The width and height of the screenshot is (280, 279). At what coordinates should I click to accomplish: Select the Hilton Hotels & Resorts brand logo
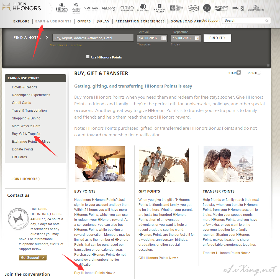pyautogui.click(x=62, y=8)
